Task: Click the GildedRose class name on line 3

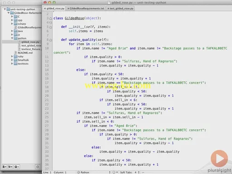Action: coord(74,18)
